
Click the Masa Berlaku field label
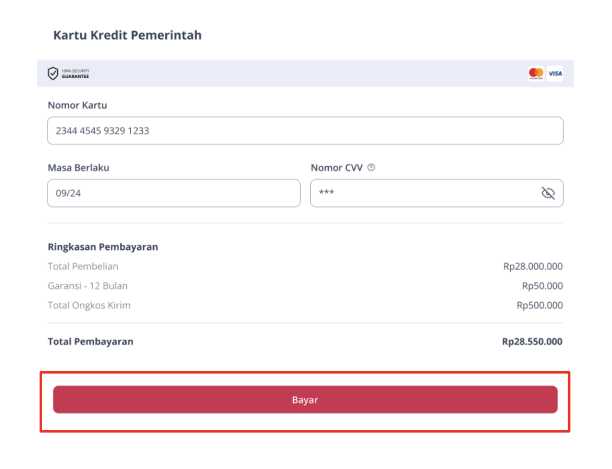coord(78,167)
